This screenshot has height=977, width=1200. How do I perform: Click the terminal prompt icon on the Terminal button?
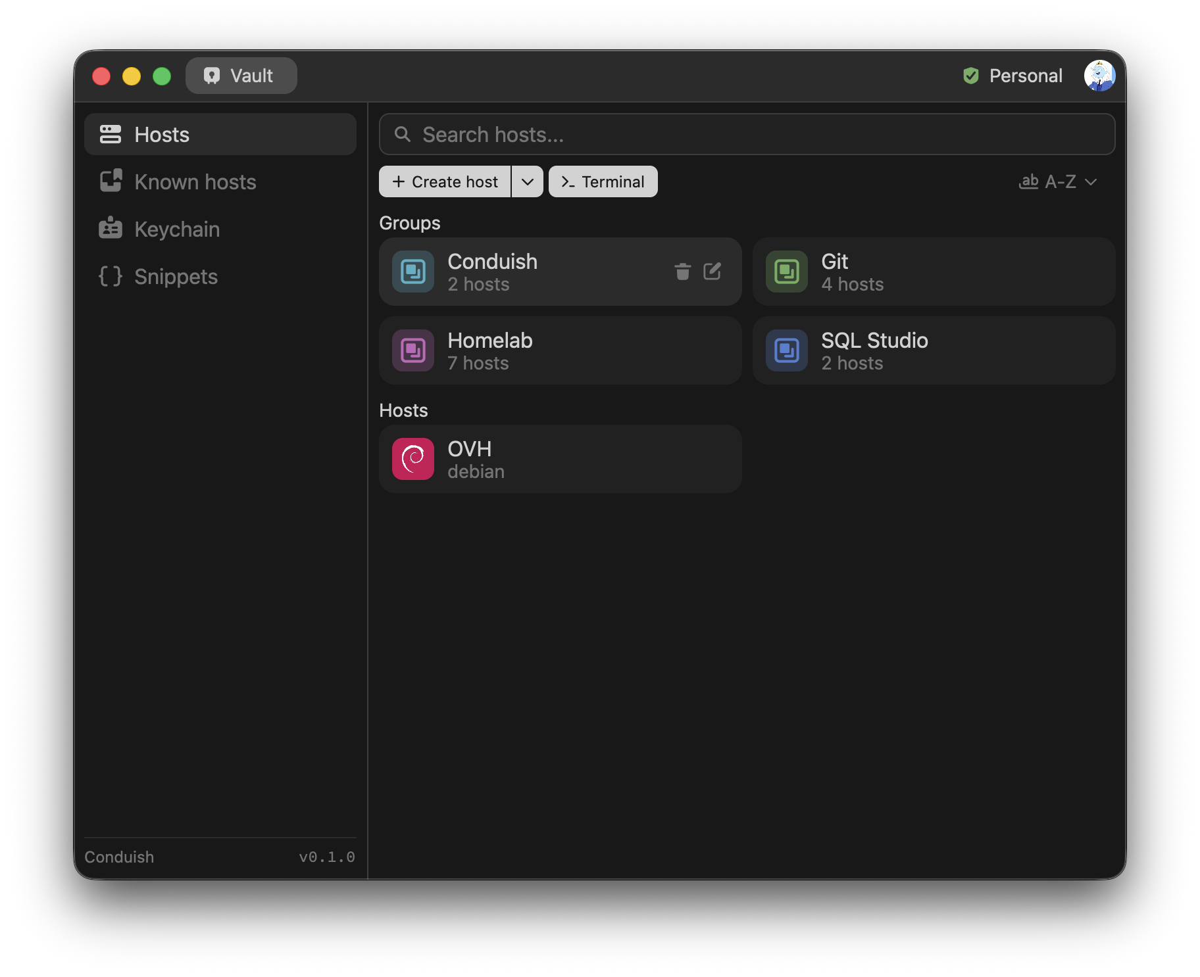[x=568, y=182]
